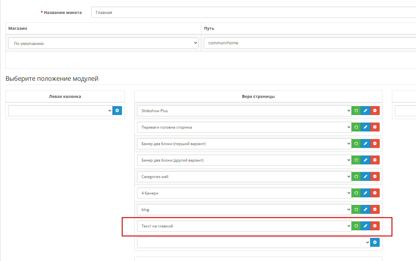Remove the Переваги головна сторінка module
The height and width of the screenshot is (261, 416).
pos(375,127)
